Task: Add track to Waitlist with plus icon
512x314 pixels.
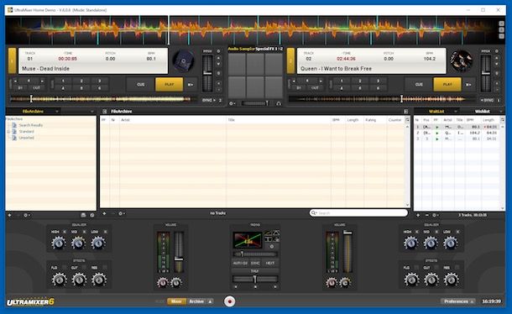Action: pyautogui.click(x=418, y=215)
